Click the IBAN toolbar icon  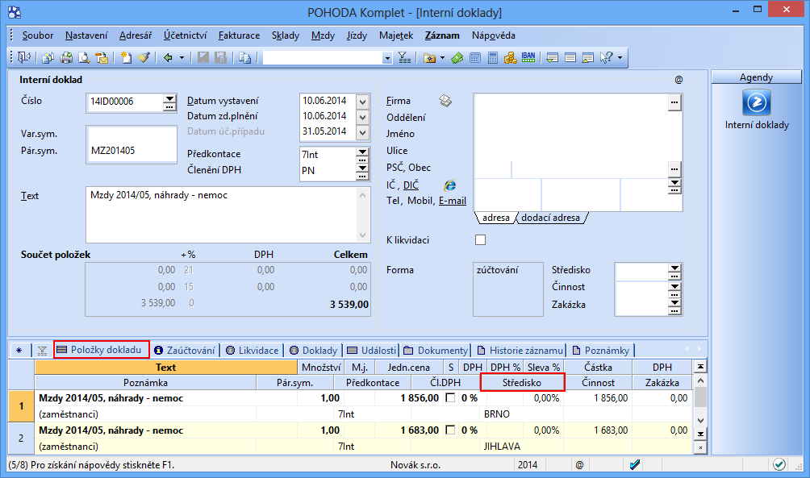pos(528,58)
